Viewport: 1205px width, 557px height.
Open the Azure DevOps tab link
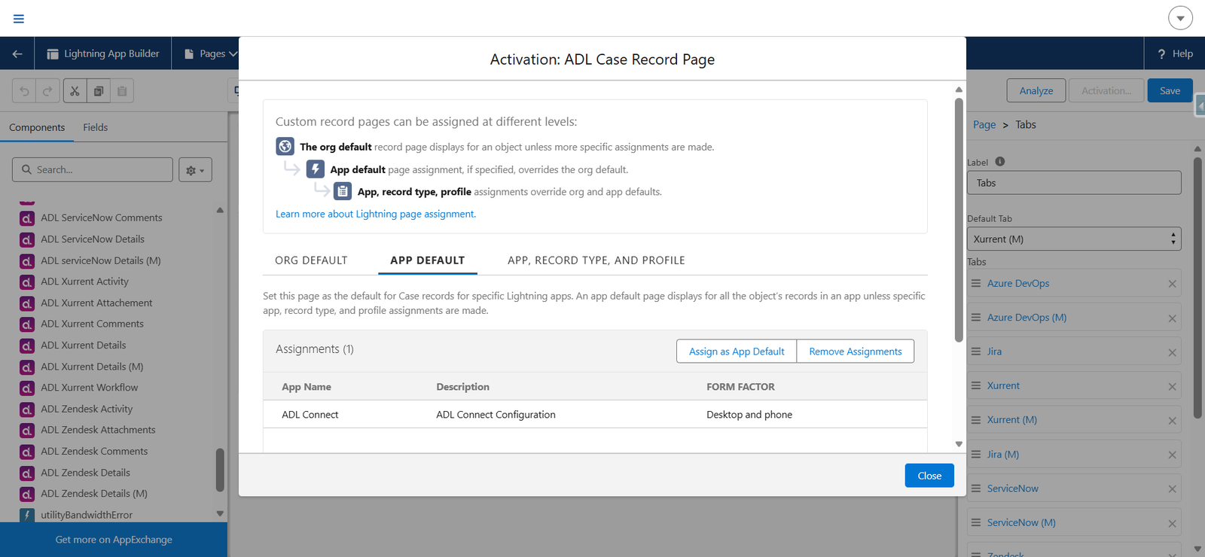click(x=1018, y=284)
